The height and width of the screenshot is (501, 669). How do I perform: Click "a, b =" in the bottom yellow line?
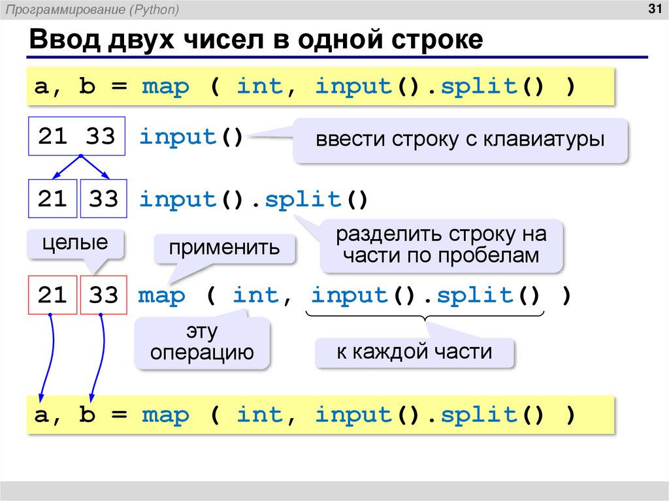click(80, 415)
